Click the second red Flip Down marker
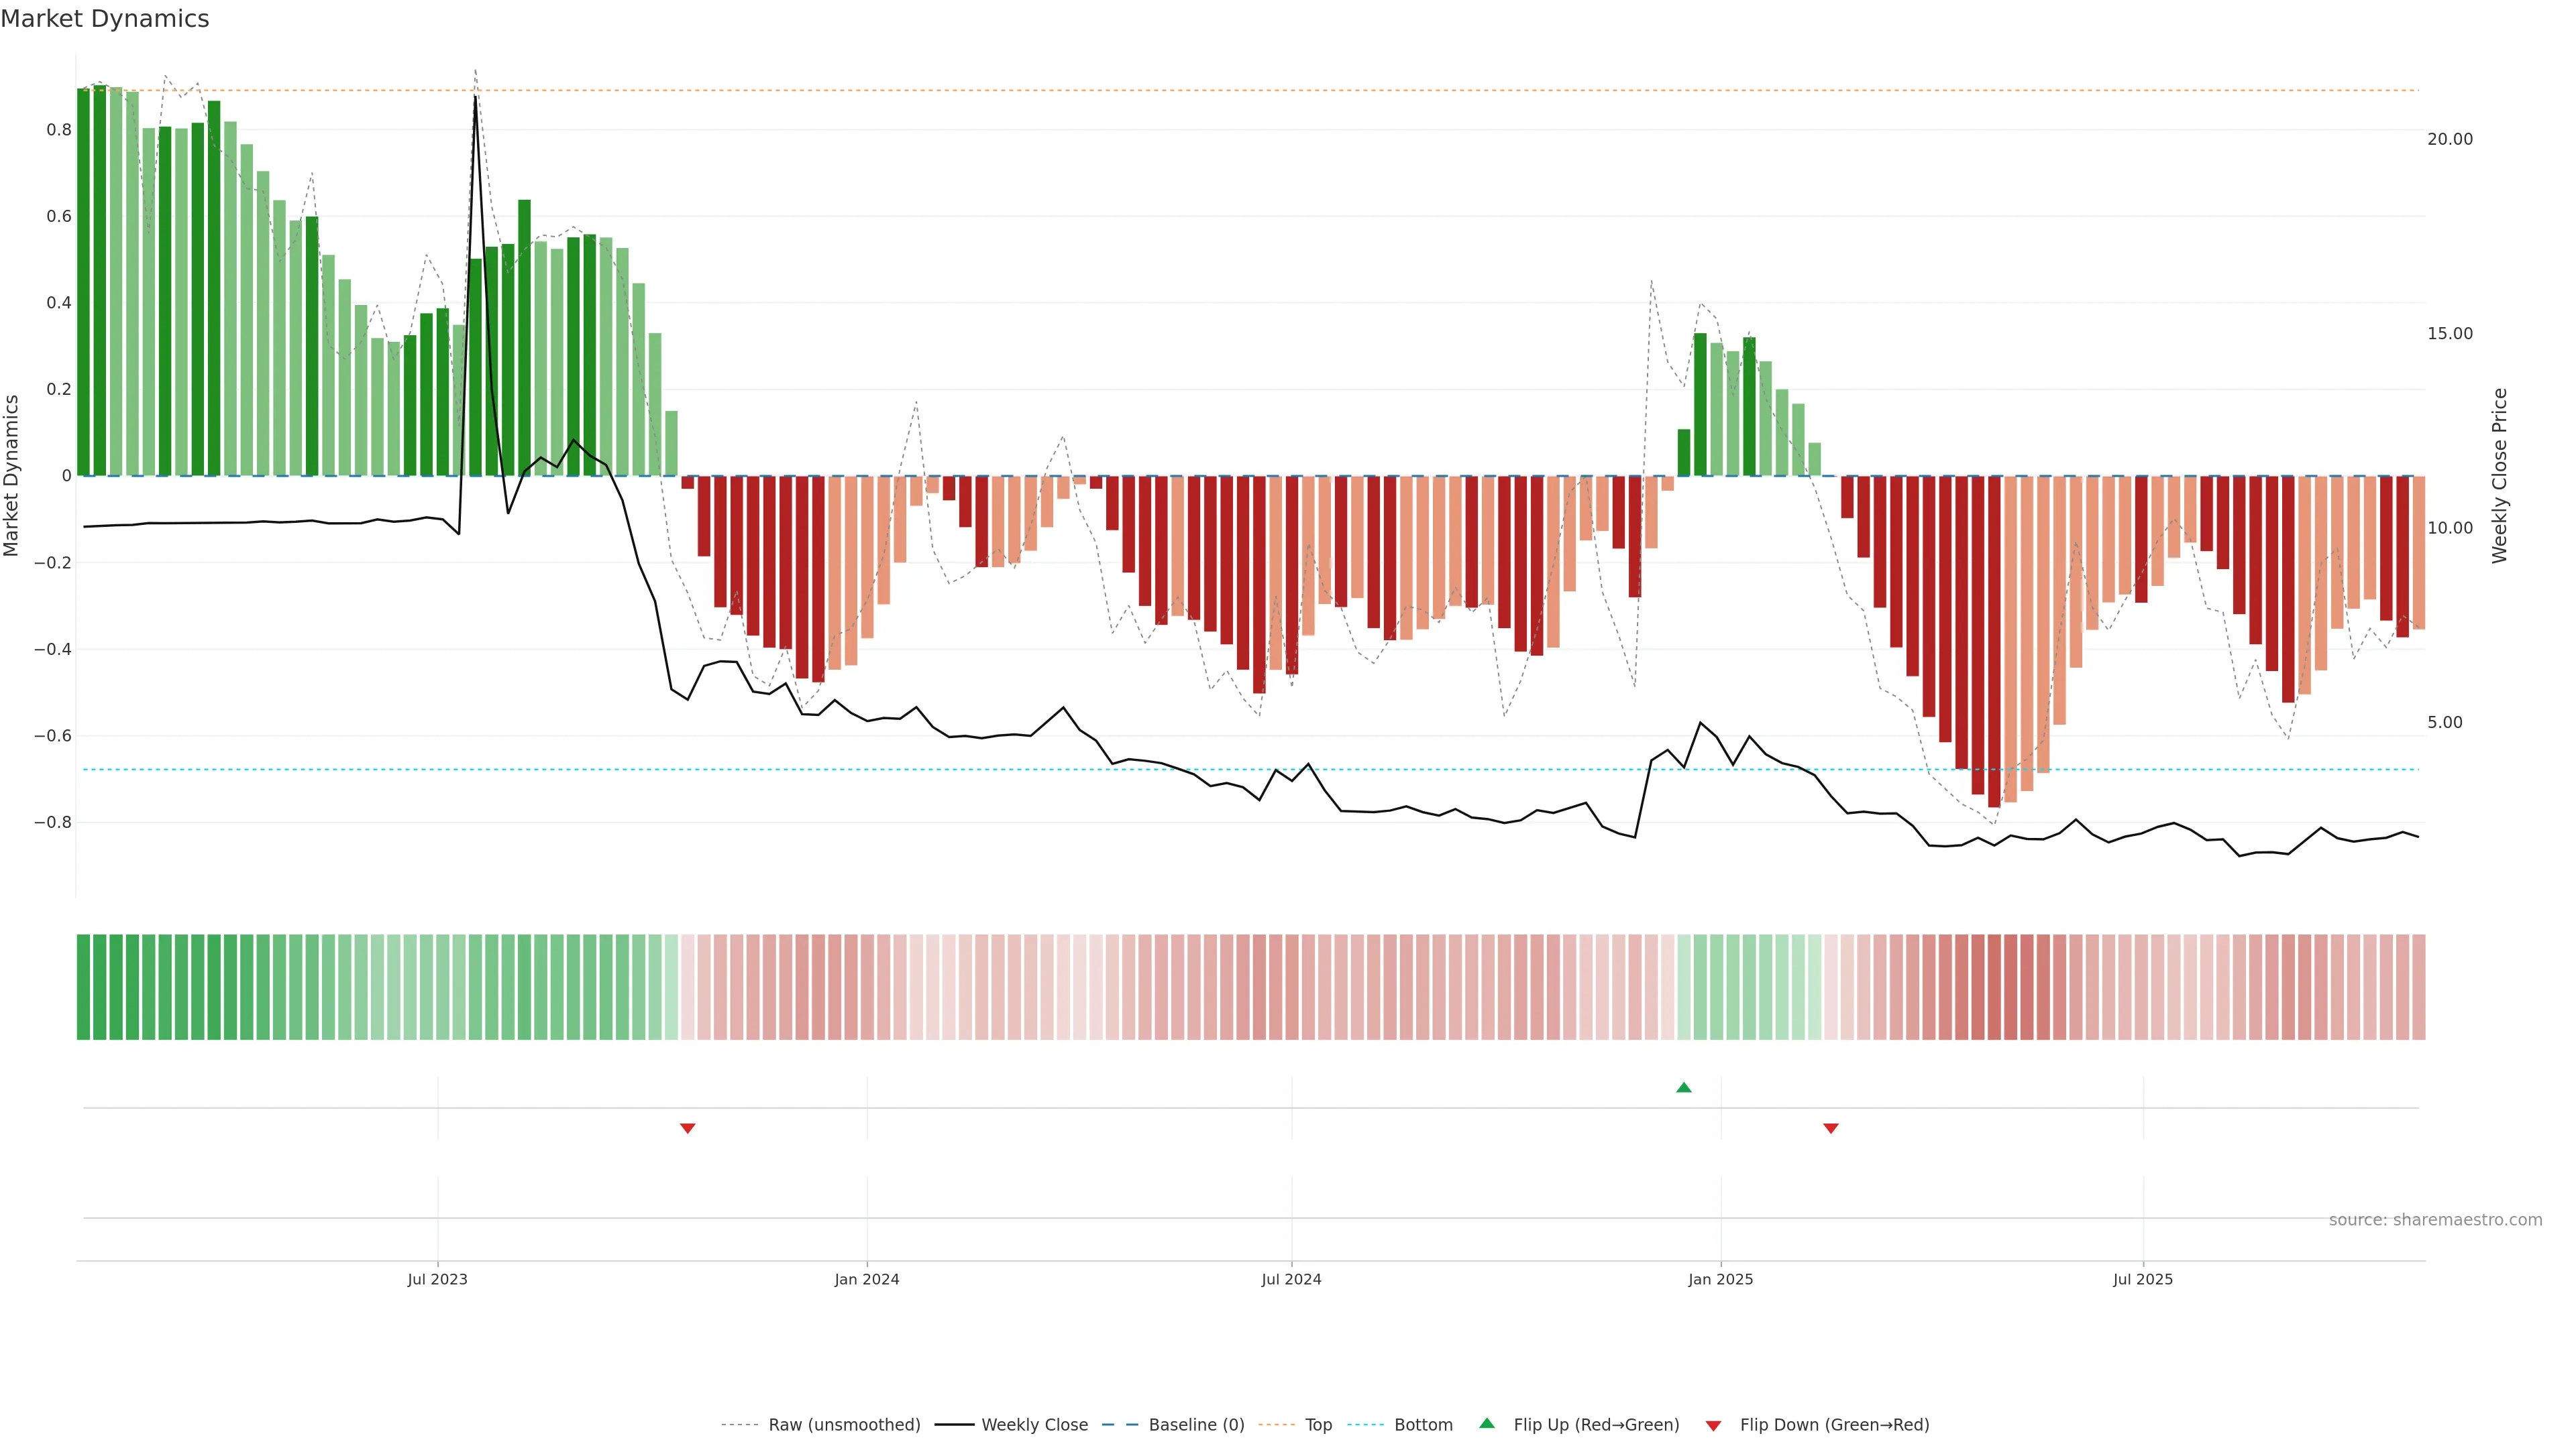2576x1448 pixels. [1831, 1128]
